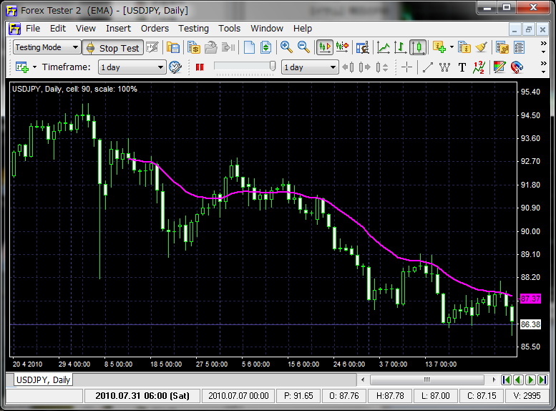The width and height of the screenshot is (556, 411).
Task: Open the account history dollar icon
Action: pyautogui.click(x=194, y=47)
